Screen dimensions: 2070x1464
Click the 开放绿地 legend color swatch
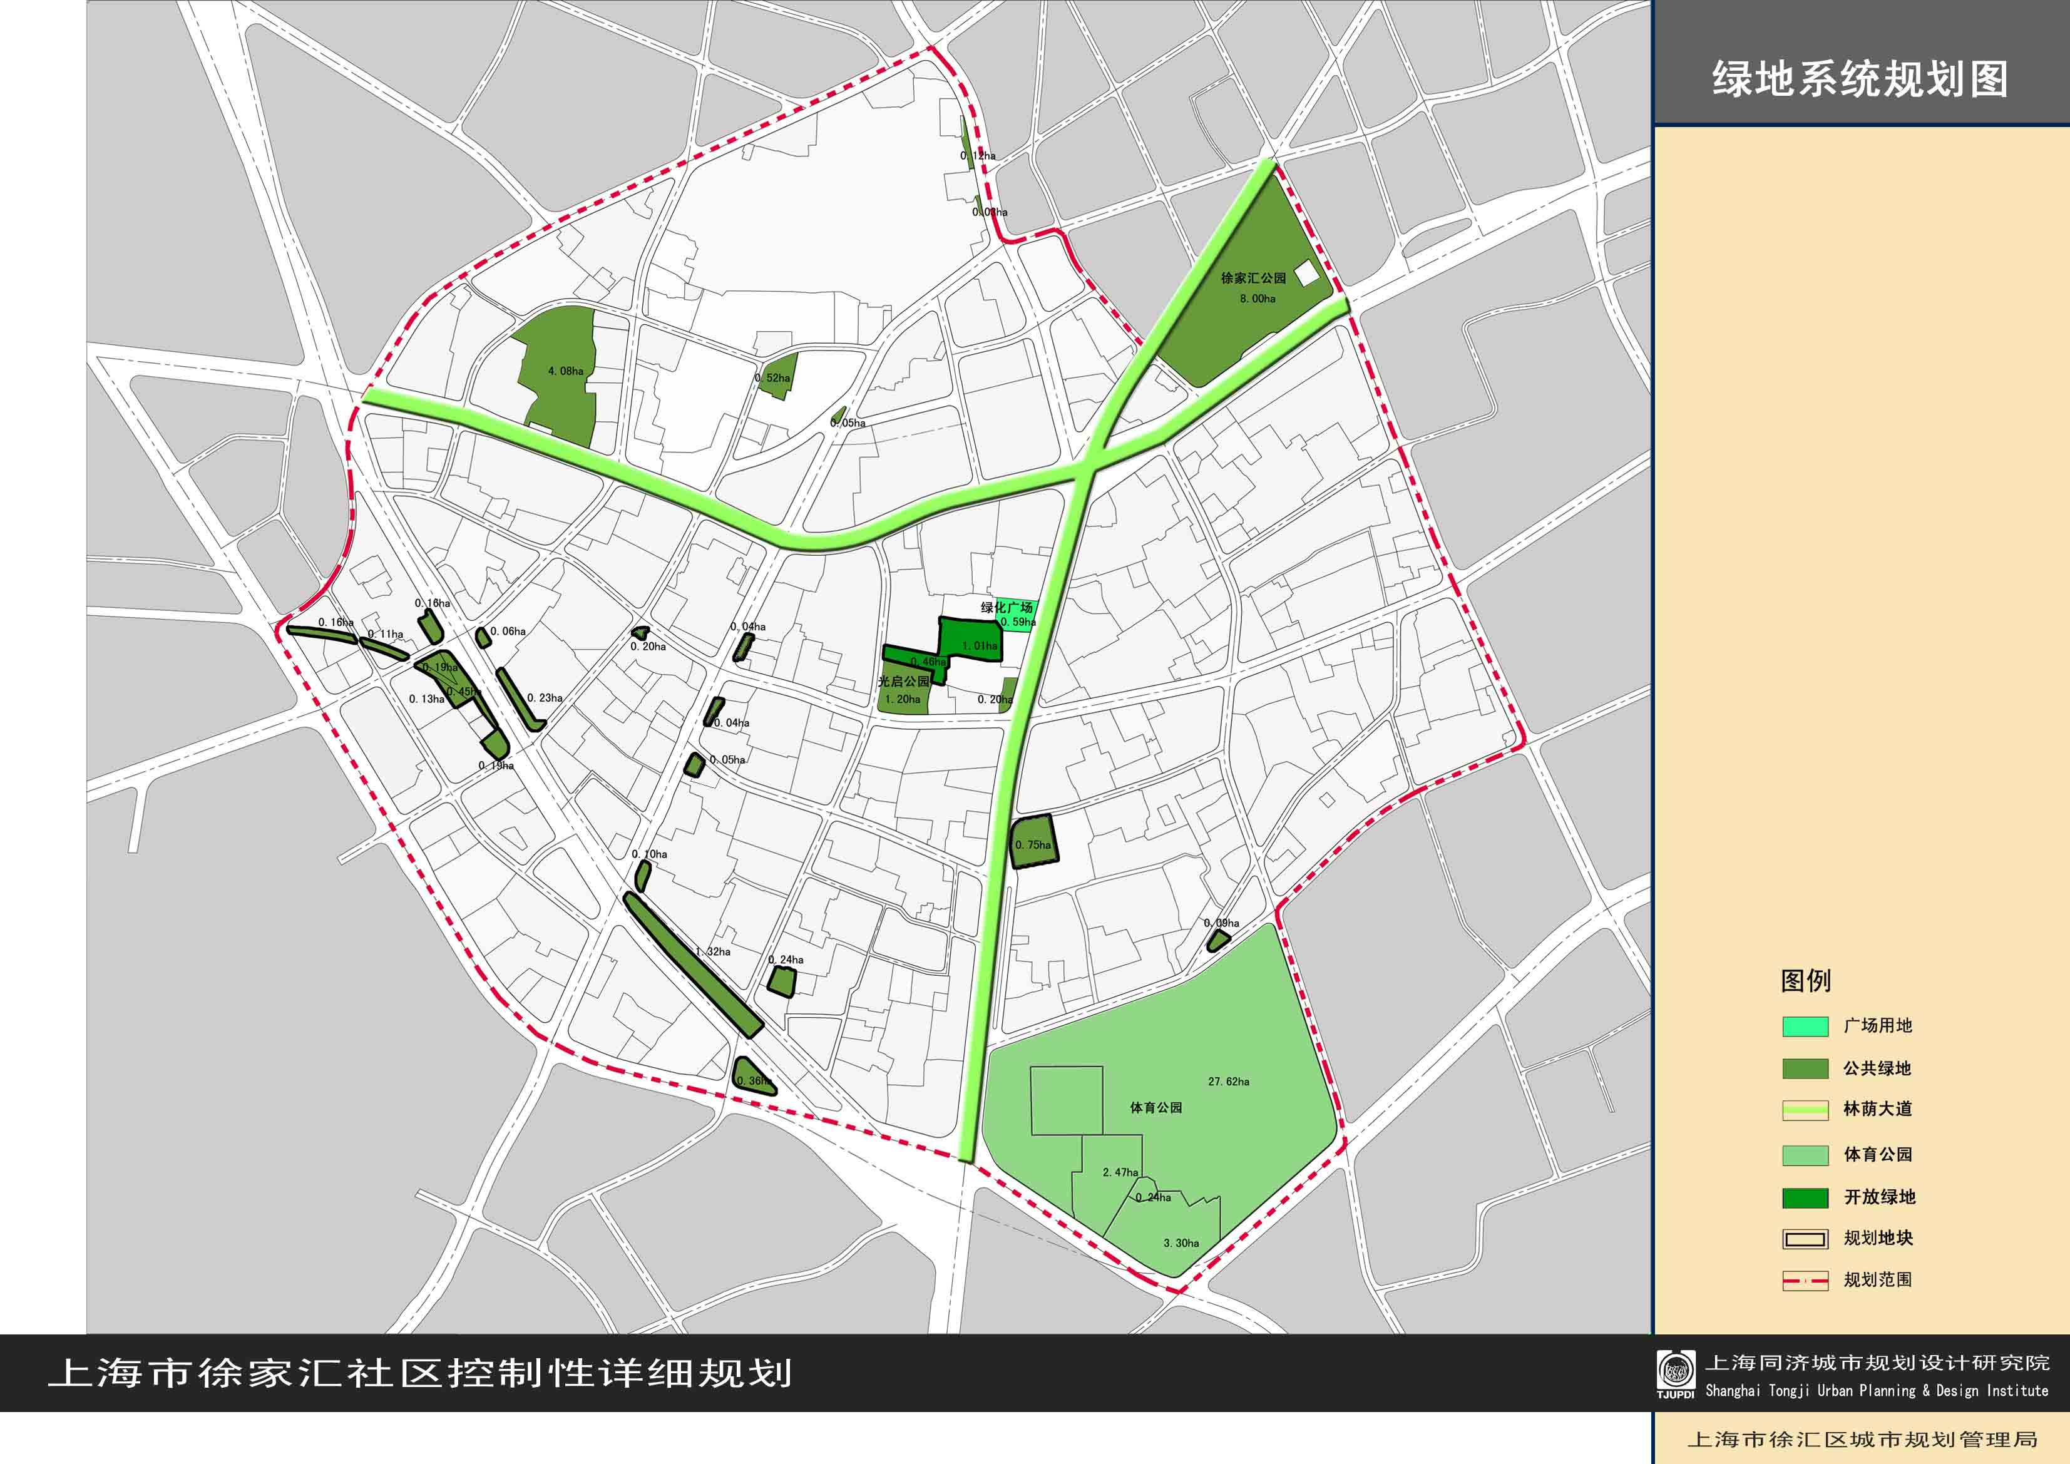click(x=1805, y=1197)
